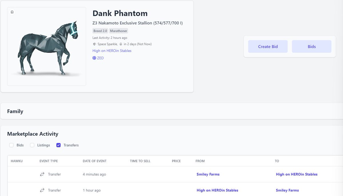Click the ZED globe icon
Screen dimensions: 343x196
pos(94,58)
